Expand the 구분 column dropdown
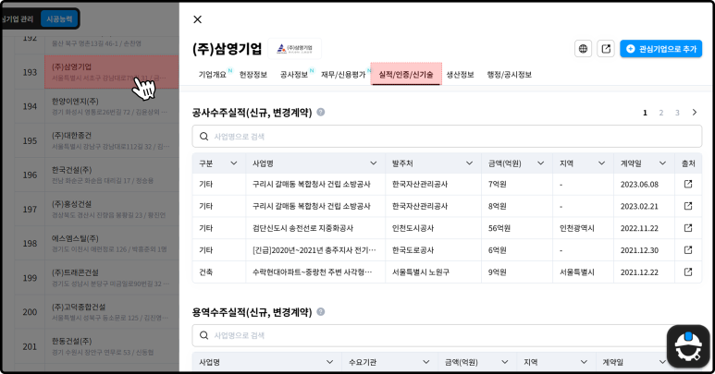The height and width of the screenshot is (374, 715). 233,163
